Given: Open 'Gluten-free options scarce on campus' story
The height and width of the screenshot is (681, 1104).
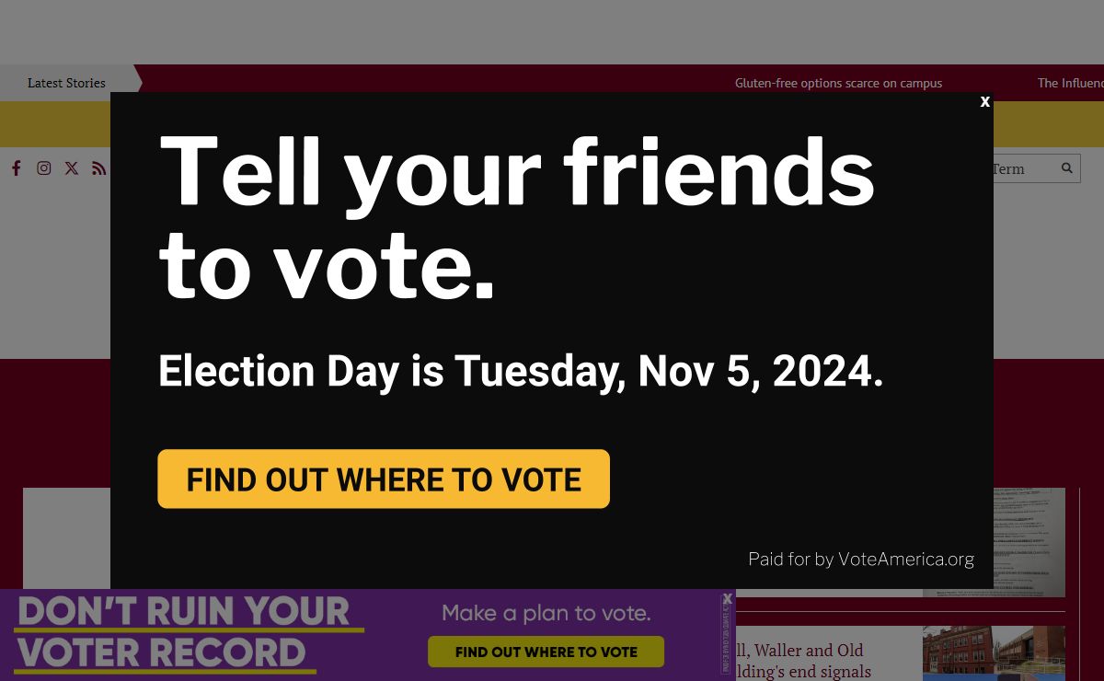Looking at the screenshot, I should [838, 83].
